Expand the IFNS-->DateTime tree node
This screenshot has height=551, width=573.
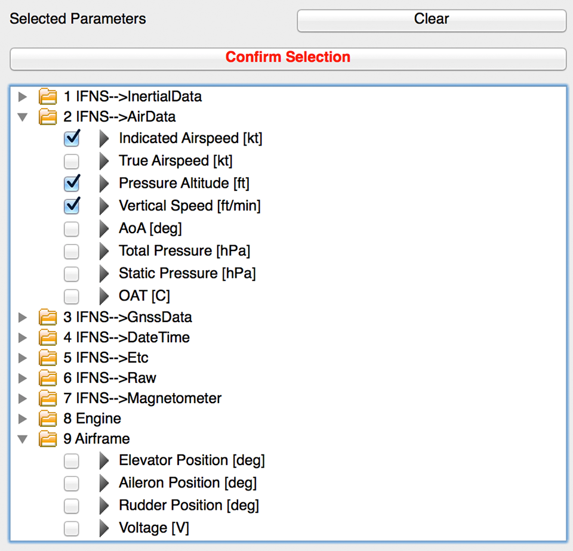23,338
